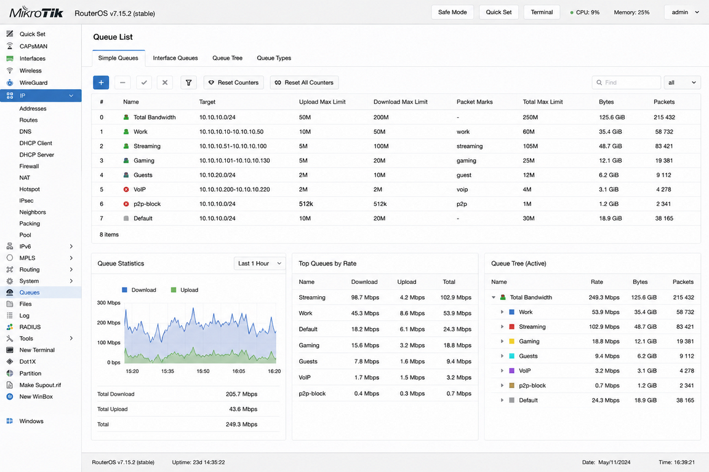Open Windows sidebar icon

[x=9, y=421]
